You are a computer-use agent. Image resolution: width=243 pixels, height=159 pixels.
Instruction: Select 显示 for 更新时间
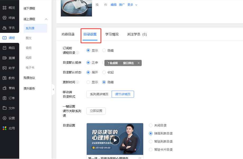pyautogui.click(x=88, y=82)
